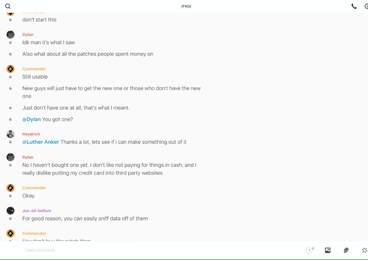This screenshot has width=368, height=260.
Task: Attach a file with paperclip icon
Action: pos(346,250)
